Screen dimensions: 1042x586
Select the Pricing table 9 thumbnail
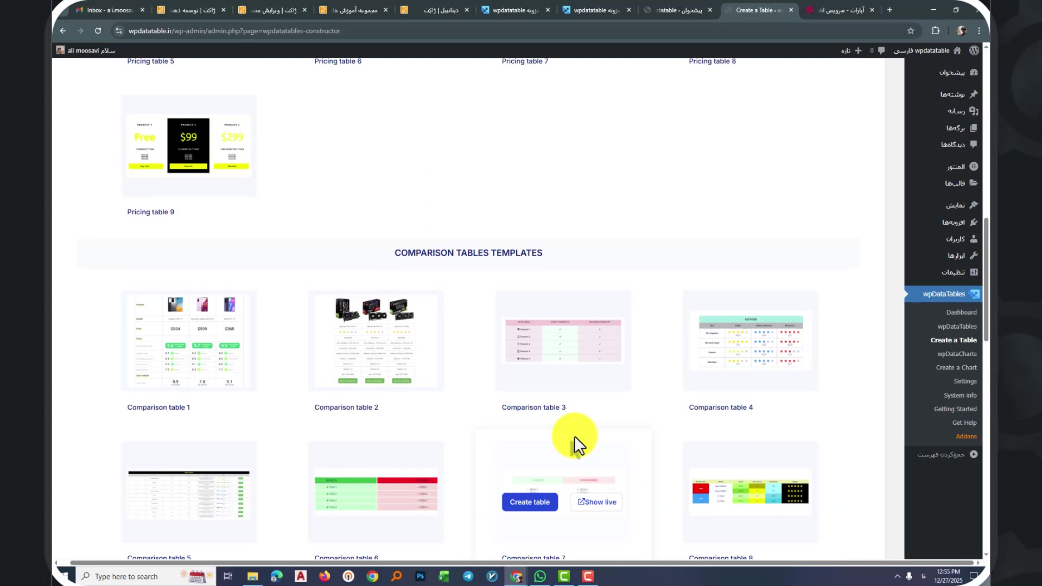(189, 145)
